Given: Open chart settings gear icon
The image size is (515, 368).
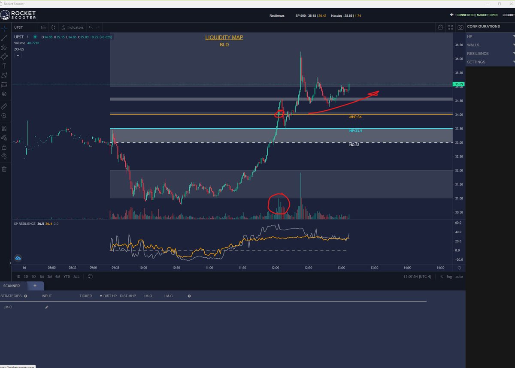Looking at the screenshot, I should tap(440, 27).
